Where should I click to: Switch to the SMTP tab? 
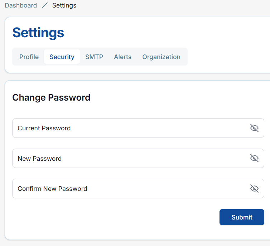94,57
